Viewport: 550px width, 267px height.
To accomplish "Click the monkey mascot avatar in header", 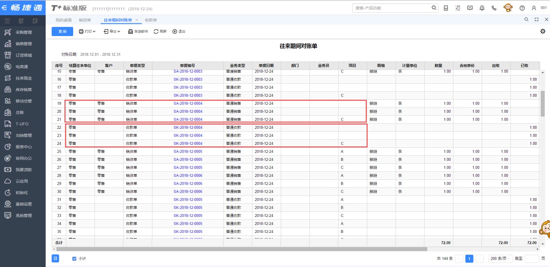I will pyautogui.click(x=508, y=8).
